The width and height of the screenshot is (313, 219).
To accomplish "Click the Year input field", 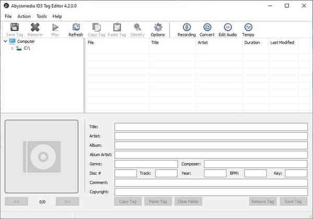I will tap(215, 173).
